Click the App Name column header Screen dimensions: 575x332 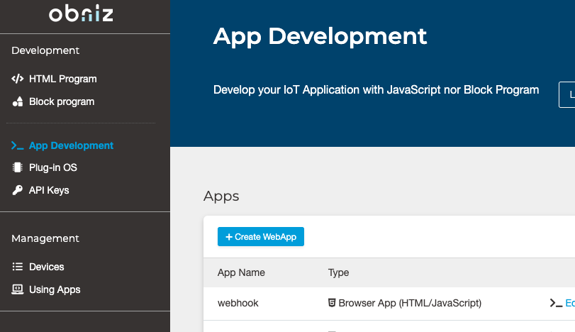tap(241, 272)
